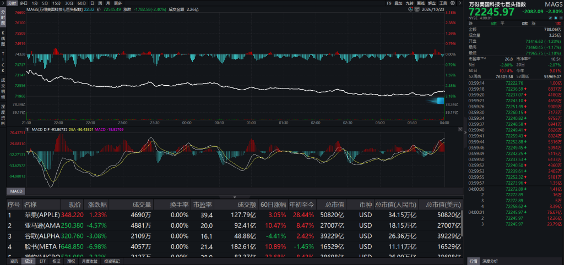
Task: Open the cloud sync icon above the date
Action: [410, 9]
